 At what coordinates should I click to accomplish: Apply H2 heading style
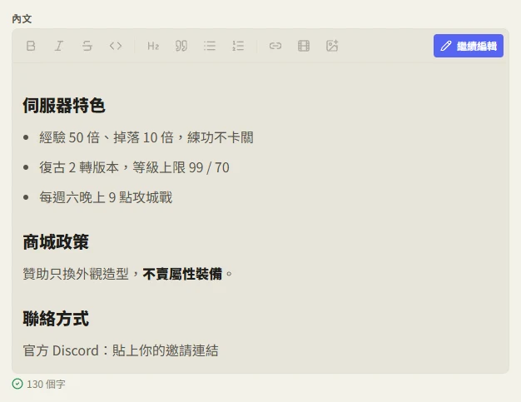point(153,46)
